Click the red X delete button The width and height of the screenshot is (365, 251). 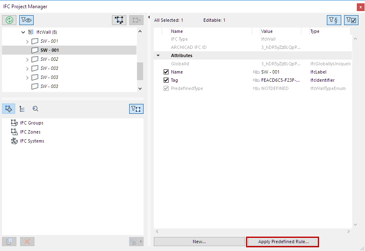click(27, 242)
